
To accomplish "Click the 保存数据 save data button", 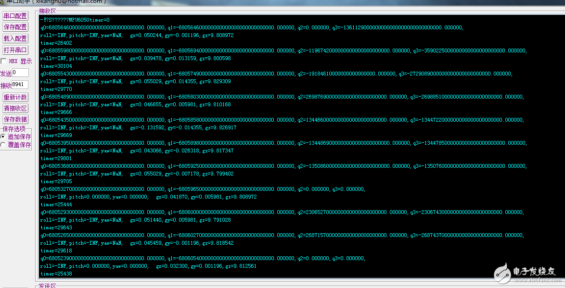I will tap(15, 120).
